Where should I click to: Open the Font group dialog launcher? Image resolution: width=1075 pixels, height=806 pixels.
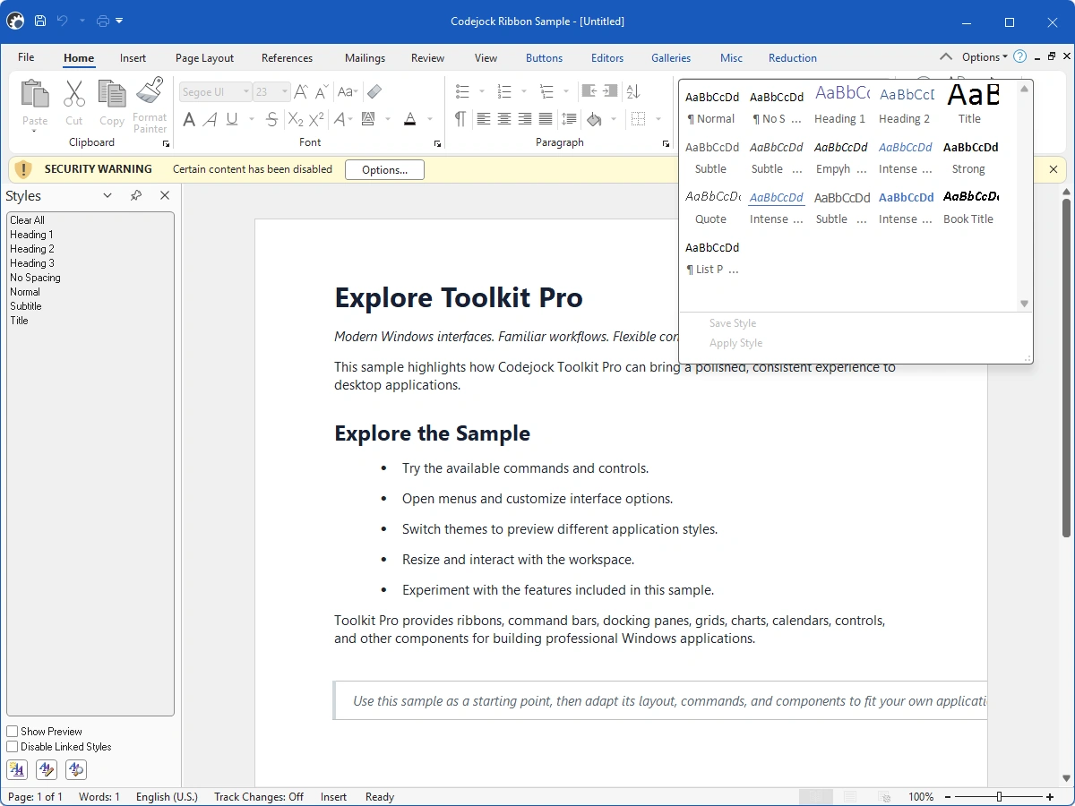(437, 143)
